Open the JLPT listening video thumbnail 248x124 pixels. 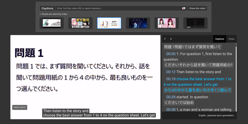pyautogui.click(x=109, y=23)
